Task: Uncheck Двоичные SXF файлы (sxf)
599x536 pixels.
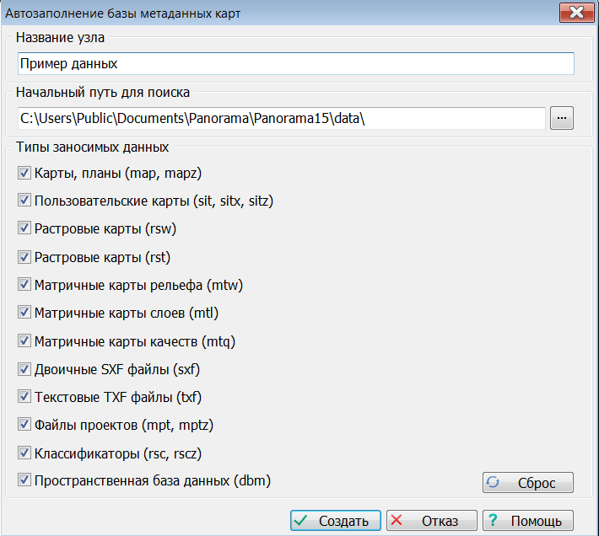Action: click(24, 369)
